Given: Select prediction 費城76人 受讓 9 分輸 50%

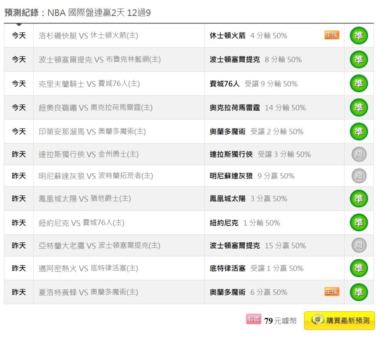Looking at the screenshot, I should [253, 84].
